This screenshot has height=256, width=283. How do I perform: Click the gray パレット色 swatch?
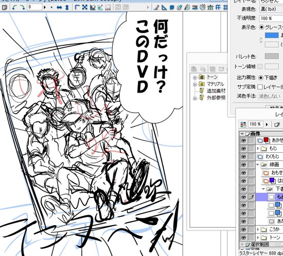(272, 56)
